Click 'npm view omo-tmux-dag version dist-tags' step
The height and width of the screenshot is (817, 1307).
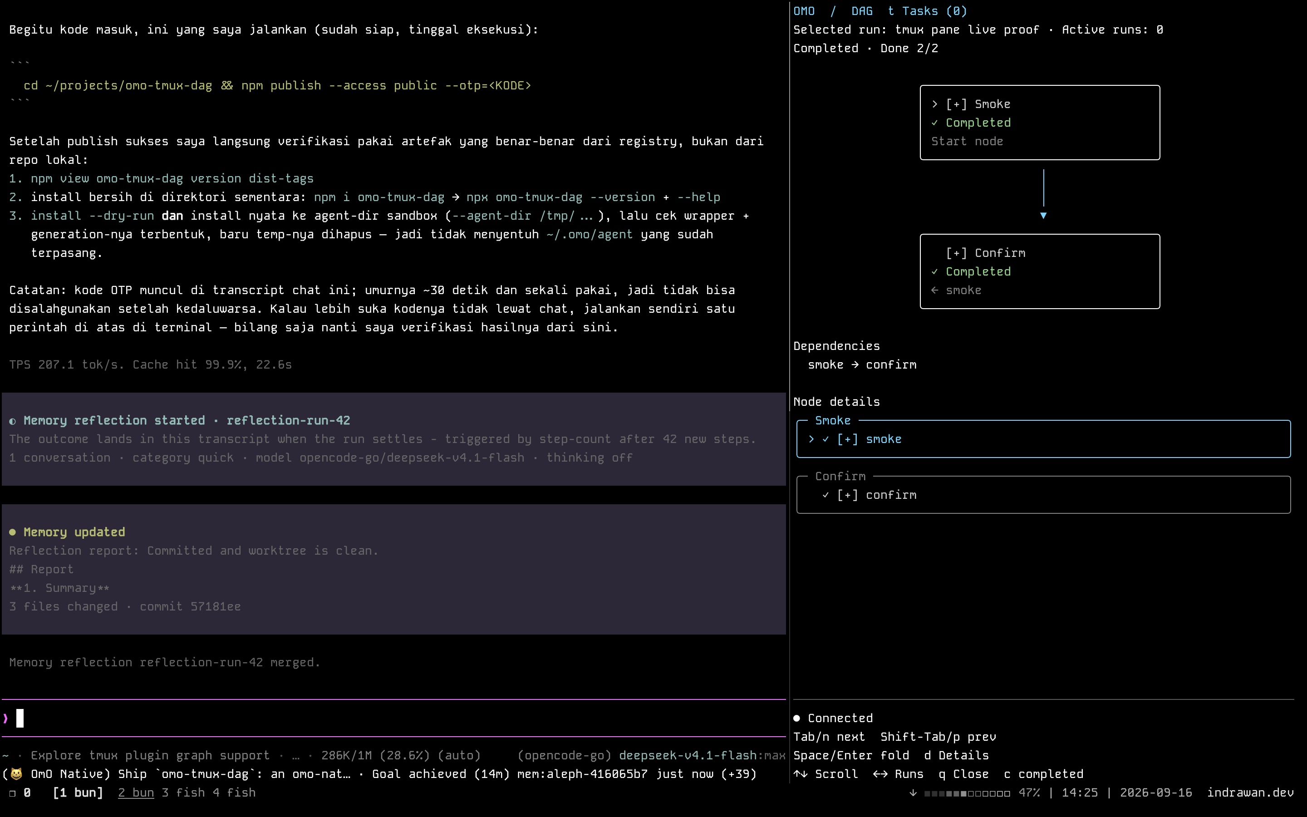pos(172,178)
